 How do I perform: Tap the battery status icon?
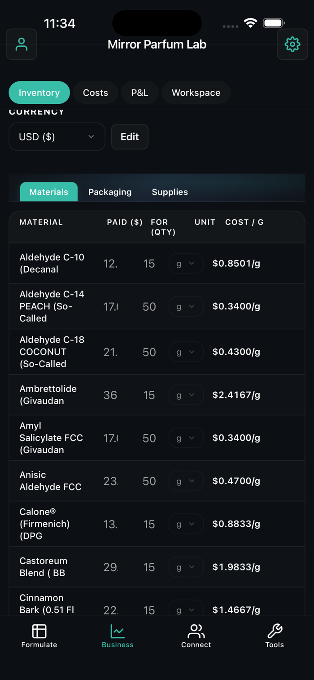click(x=274, y=23)
